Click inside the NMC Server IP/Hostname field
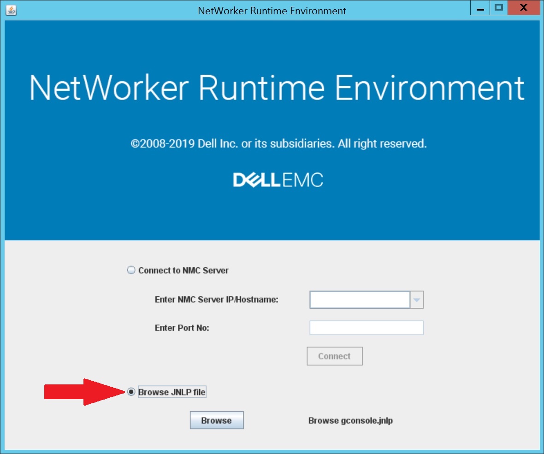 [x=360, y=300]
